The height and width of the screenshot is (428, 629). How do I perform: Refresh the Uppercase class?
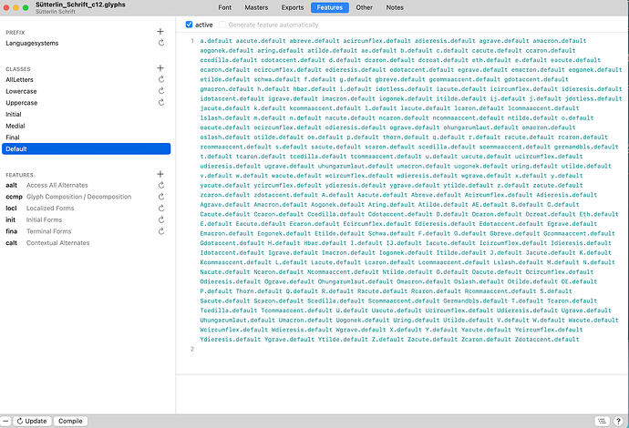pos(160,103)
